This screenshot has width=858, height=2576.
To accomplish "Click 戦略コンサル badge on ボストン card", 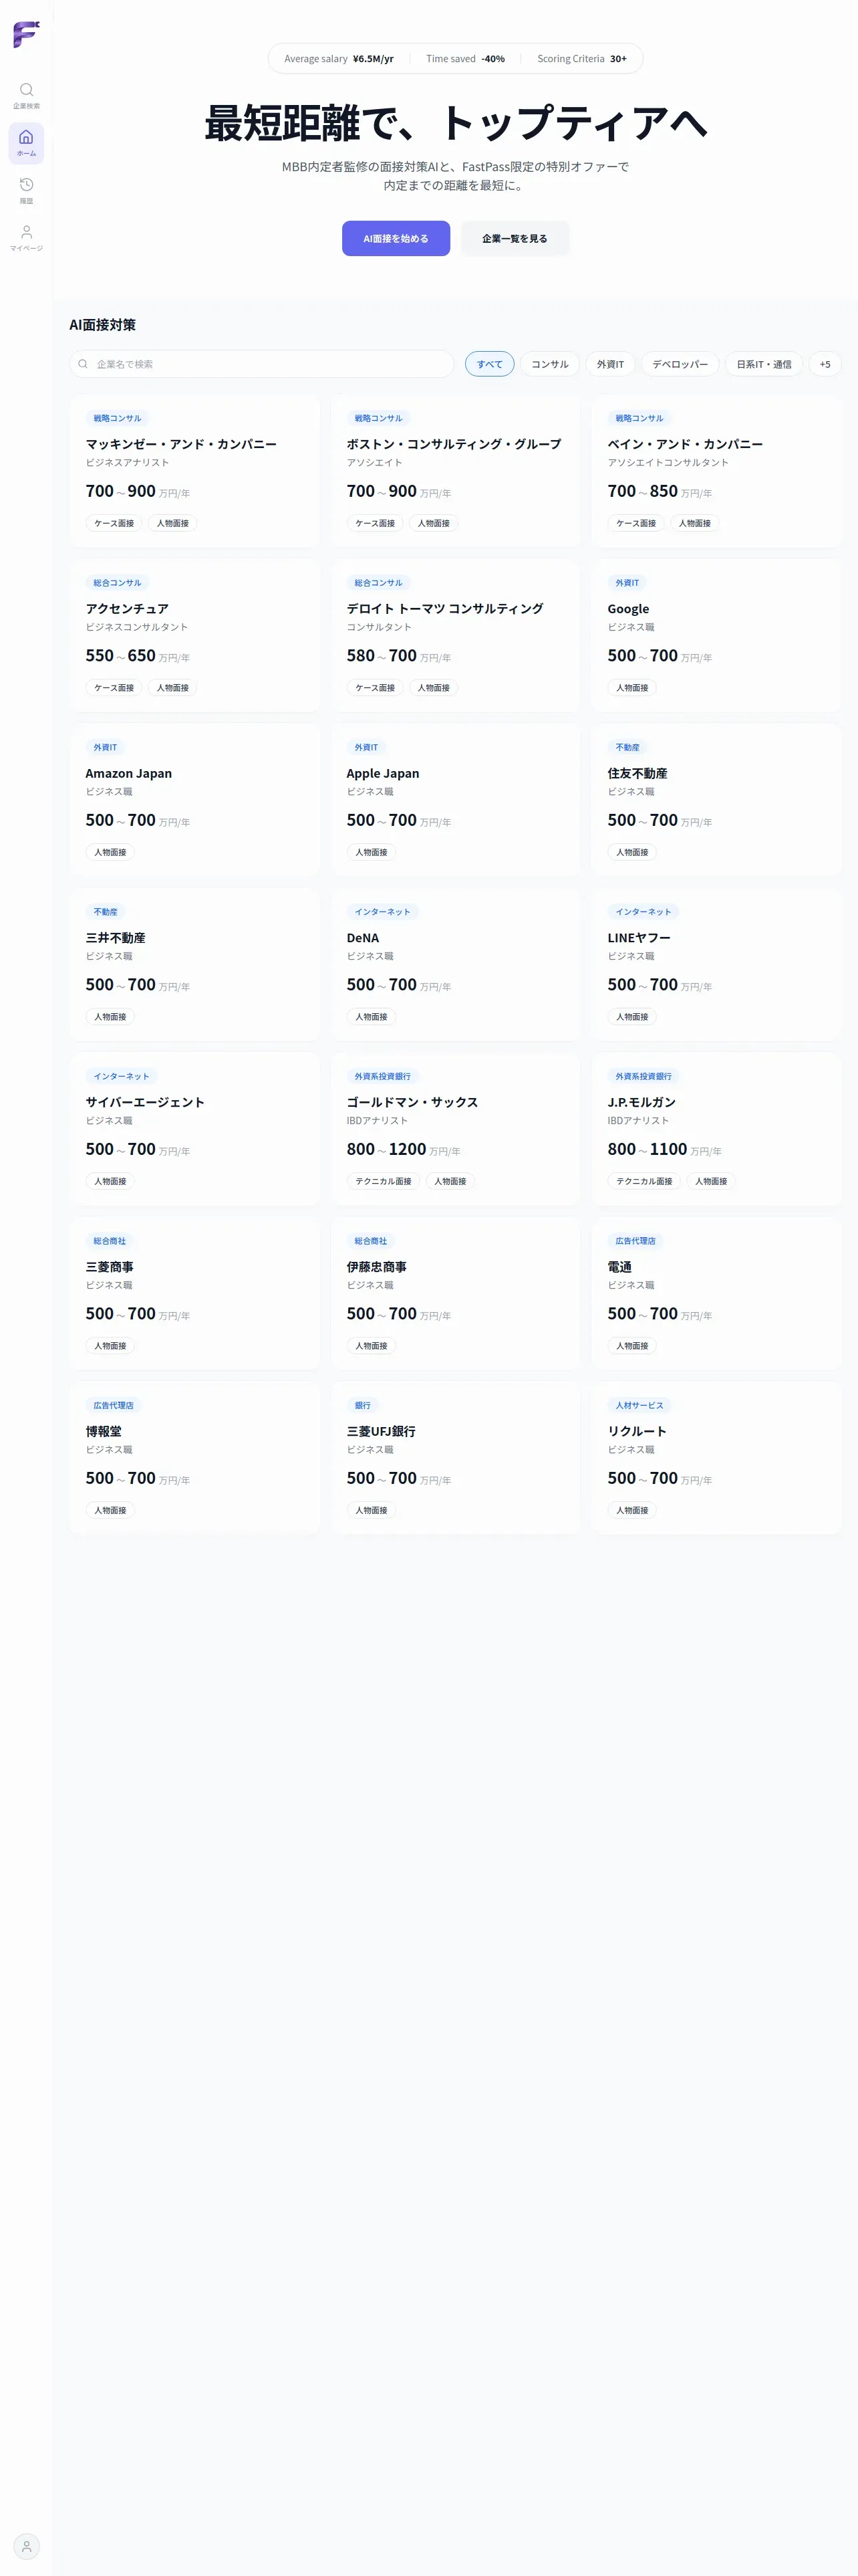I will pos(379,418).
